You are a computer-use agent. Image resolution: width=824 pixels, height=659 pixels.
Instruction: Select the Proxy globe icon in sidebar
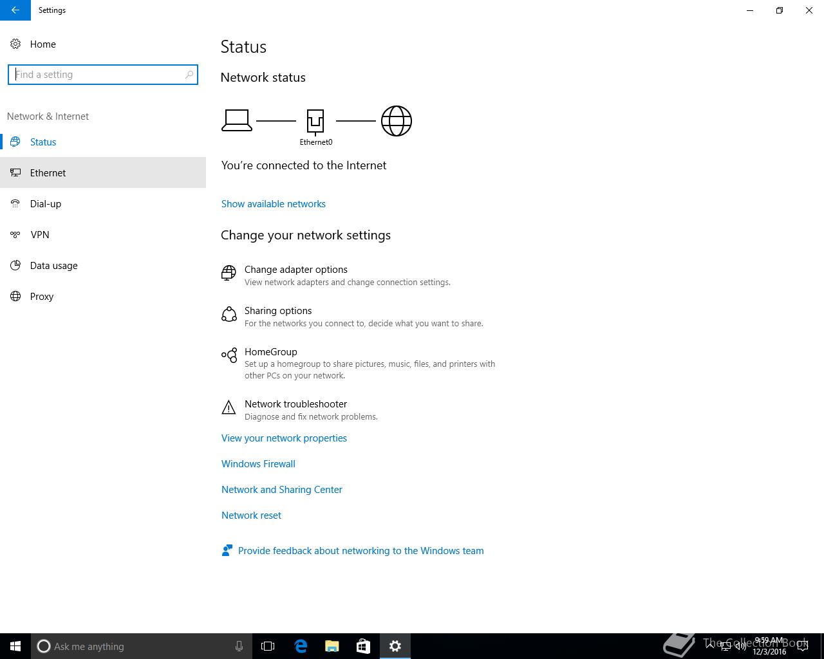click(x=15, y=296)
